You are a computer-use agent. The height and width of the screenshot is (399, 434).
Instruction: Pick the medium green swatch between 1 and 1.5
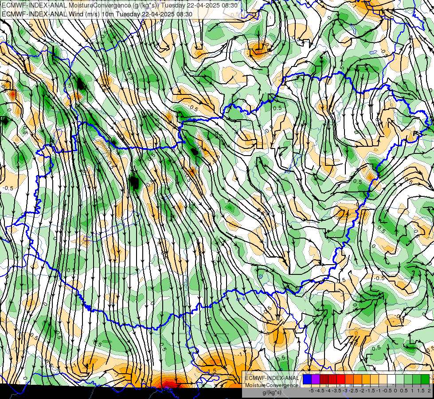point(417,379)
